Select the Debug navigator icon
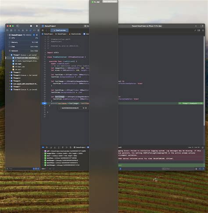Screen dimensions: 208x213 point(30,30)
